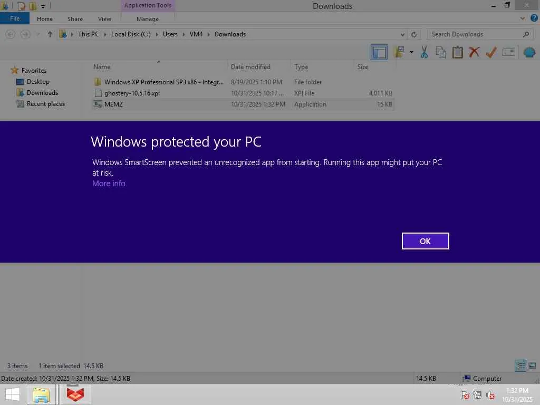540x405 pixels.
Task: Open the File ribbon tab
Action: (14, 18)
